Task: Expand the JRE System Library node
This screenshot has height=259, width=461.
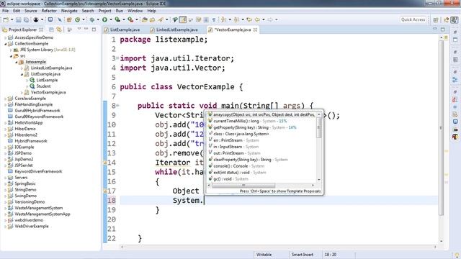Action: tap(11, 50)
